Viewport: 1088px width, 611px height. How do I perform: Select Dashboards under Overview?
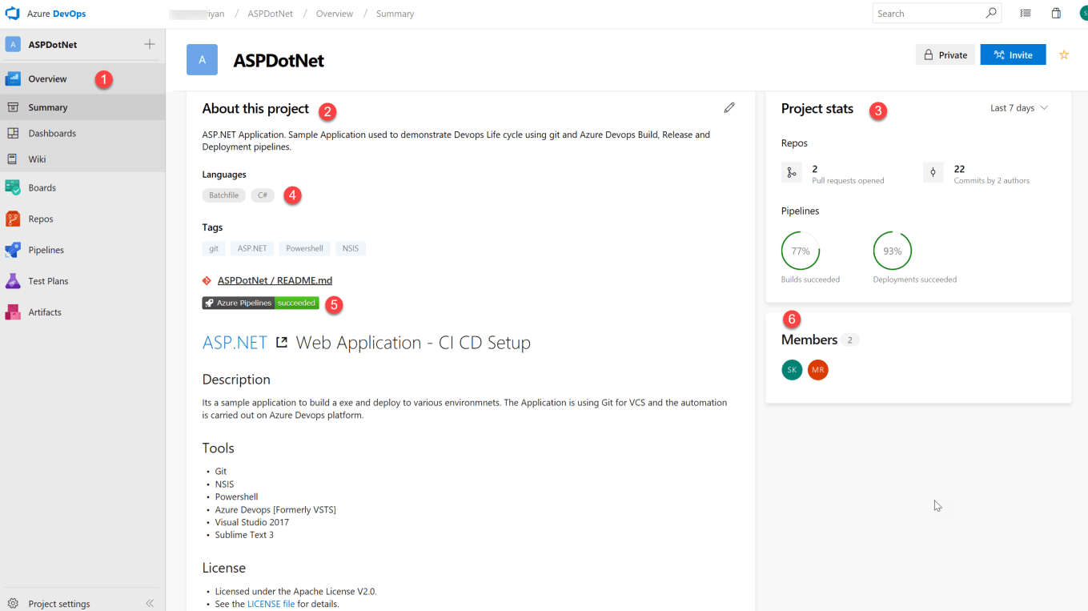52,134
